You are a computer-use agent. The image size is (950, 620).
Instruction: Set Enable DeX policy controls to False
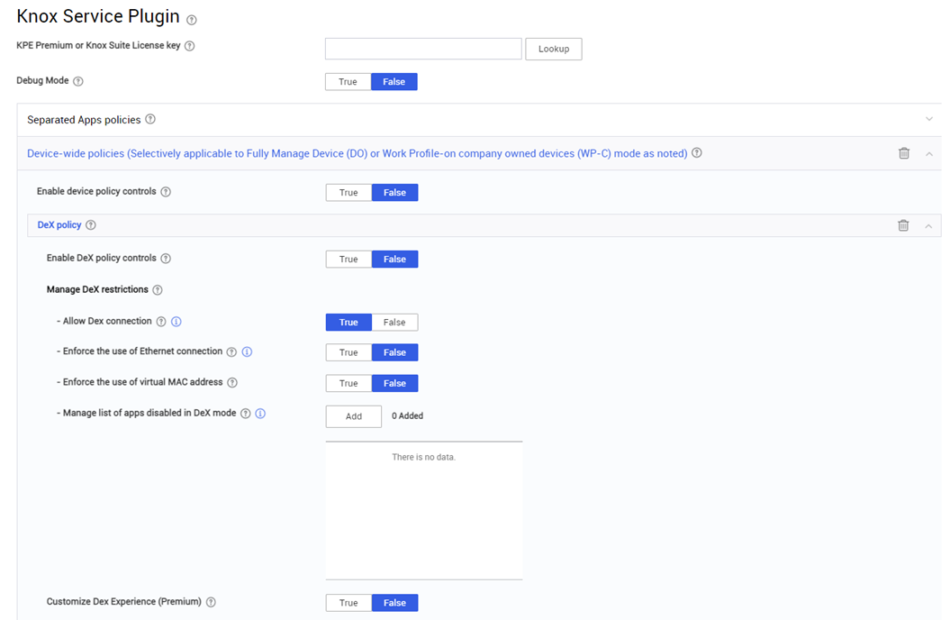click(394, 260)
